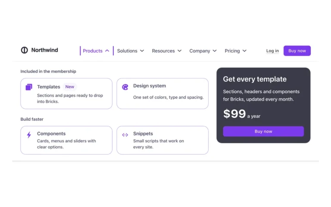This screenshot has width=331, height=207.
Task: Click the Components lightning bolt icon
Action: click(x=29, y=135)
